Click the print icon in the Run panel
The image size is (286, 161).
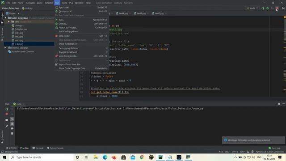[x=12, y=128]
